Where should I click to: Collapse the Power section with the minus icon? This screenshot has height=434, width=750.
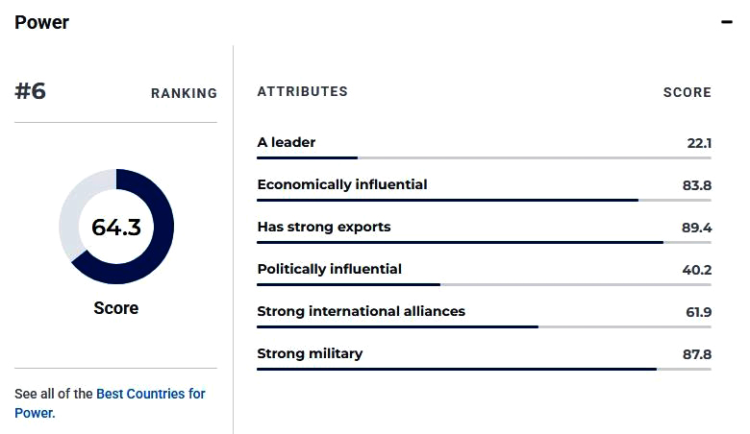point(727,22)
